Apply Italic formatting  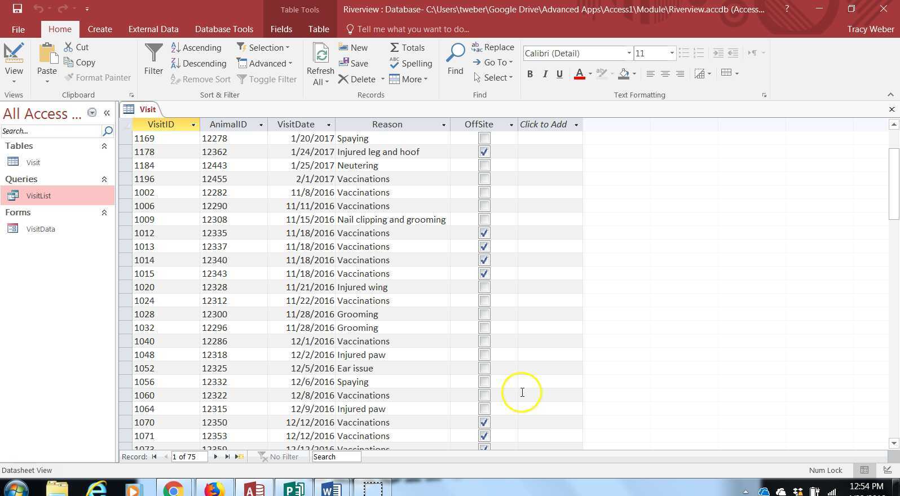point(545,74)
